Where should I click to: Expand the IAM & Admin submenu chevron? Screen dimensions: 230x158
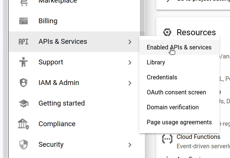(130, 83)
